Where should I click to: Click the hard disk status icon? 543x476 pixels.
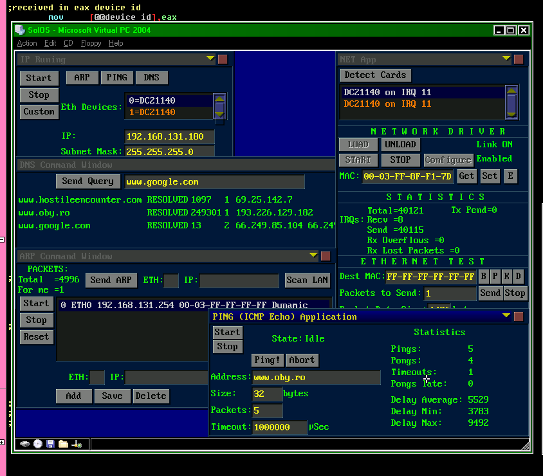tap(25, 444)
